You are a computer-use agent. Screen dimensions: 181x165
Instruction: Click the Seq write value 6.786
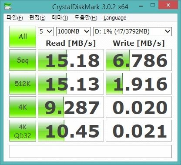click(139, 60)
